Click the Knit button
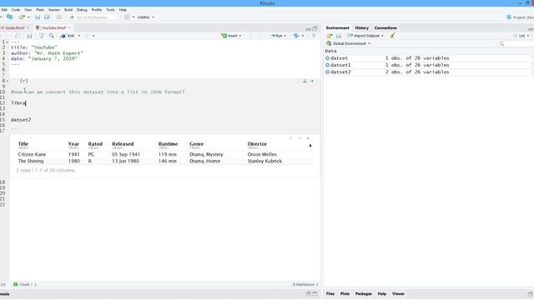 68,36
